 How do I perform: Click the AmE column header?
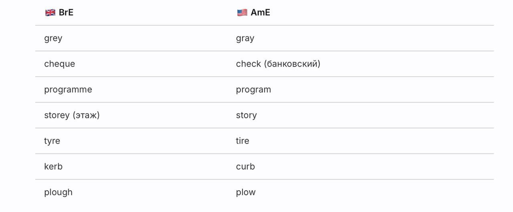[x=260, y=12]
